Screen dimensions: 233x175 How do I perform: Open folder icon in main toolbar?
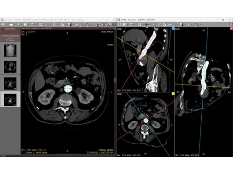coord(11,24)
